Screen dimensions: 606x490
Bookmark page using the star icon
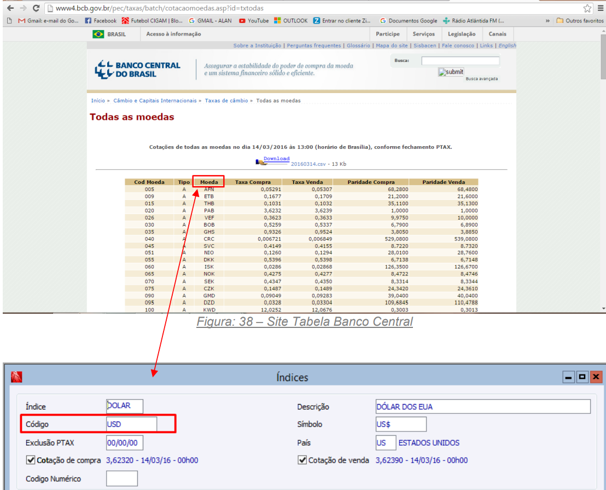point(587,8)
